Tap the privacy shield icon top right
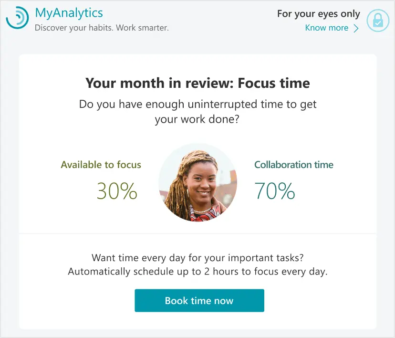Screen dimensions: 395x338 coord(377,21)
